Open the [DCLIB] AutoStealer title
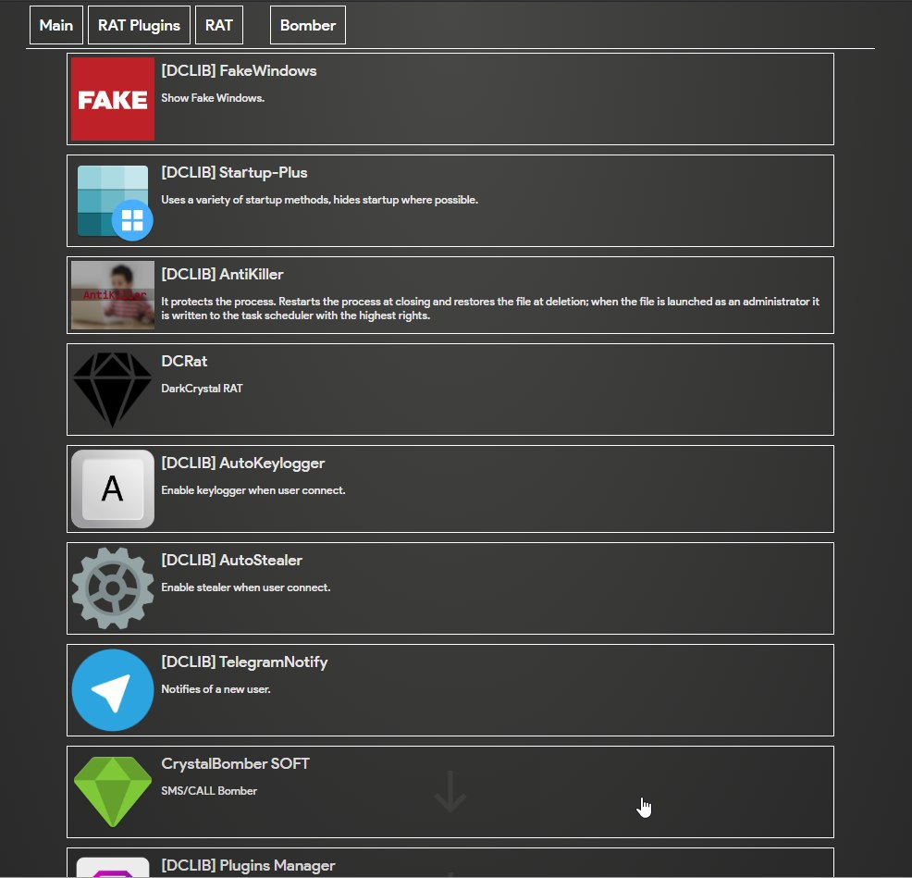Image resolution: width=912 pixels, height=878 pixels. [231, 561]
